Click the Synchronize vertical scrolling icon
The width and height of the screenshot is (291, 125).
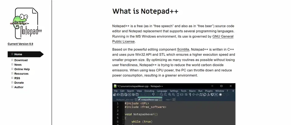(178, 95)
